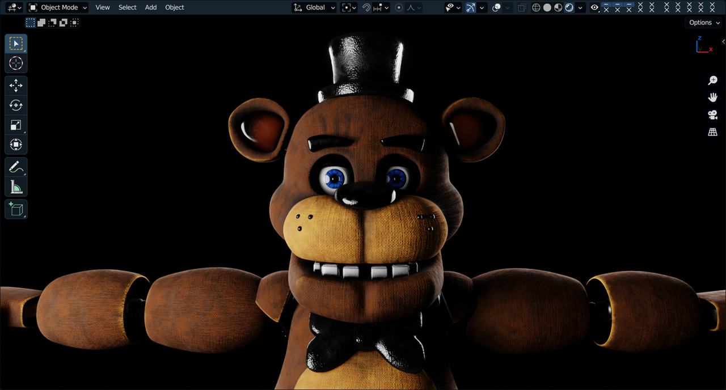
Task: Choose the Move tool
Action: 16,86
